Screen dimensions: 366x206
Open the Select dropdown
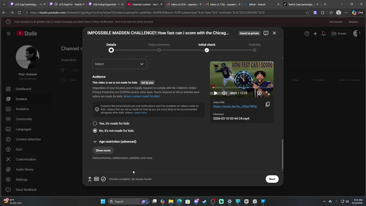pos(120,64)
